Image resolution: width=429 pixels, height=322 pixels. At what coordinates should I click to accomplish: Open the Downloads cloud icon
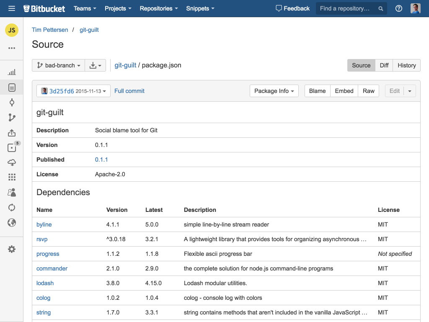pyautogui.click(x=12, y=162)
